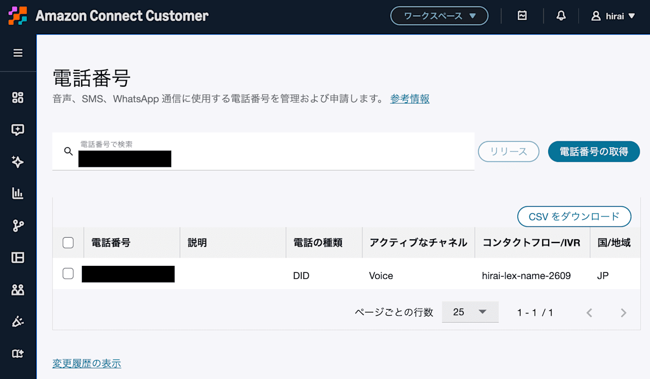Open the users people icon in sidebar
Viewport: 650px width, 379px height.
18,290
